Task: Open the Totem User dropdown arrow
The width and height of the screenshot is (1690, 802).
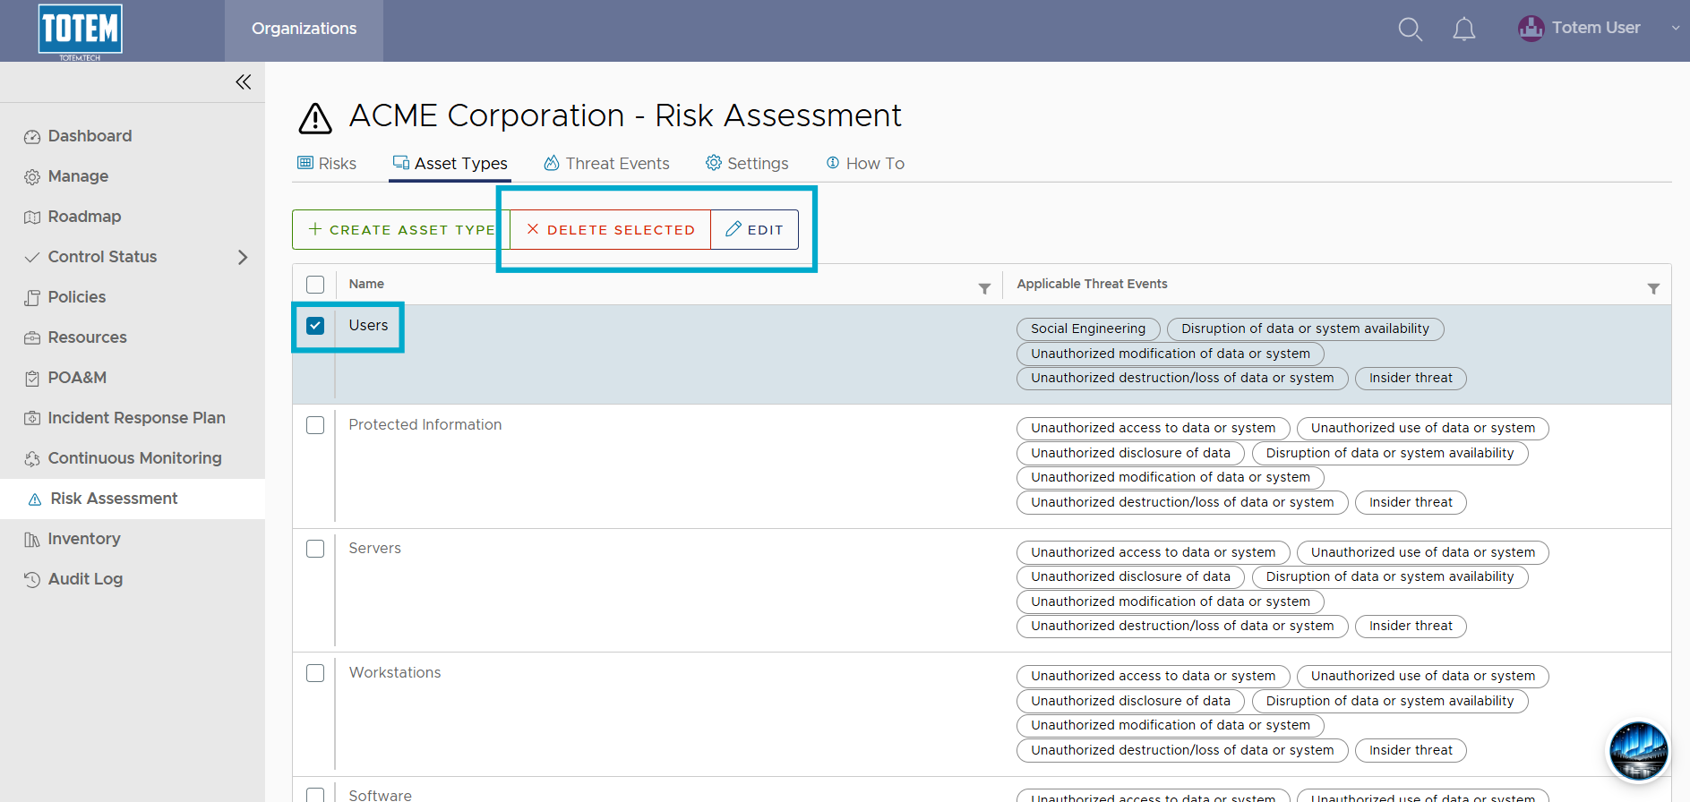Action: tap(1676, 29)
